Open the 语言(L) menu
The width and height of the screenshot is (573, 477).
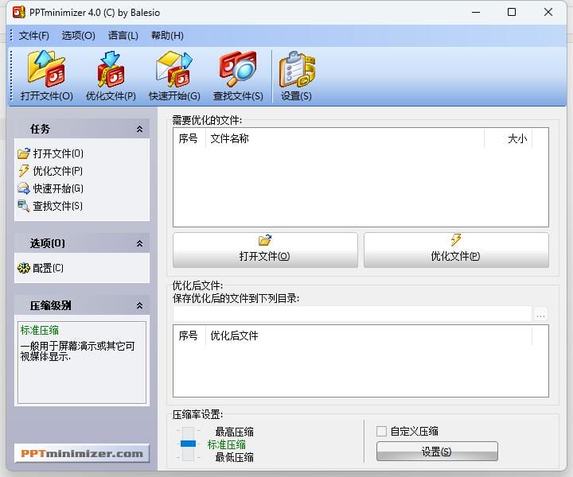(x=123, y=36)
